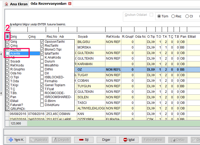Click the Yeni K. button
This screenshot has height=145, width=200.
(16, 140)
